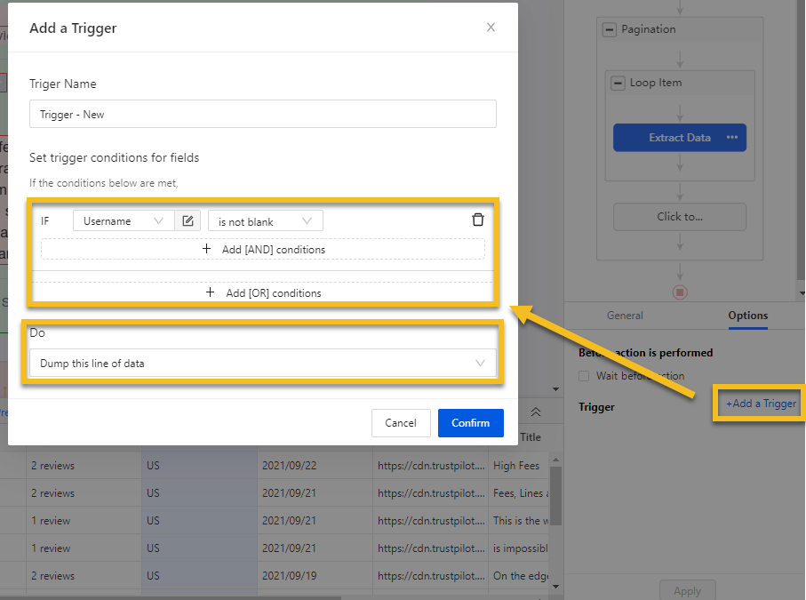
Task: Switch to the General tab
Action: pyautogui.click(x=625, y=316)
